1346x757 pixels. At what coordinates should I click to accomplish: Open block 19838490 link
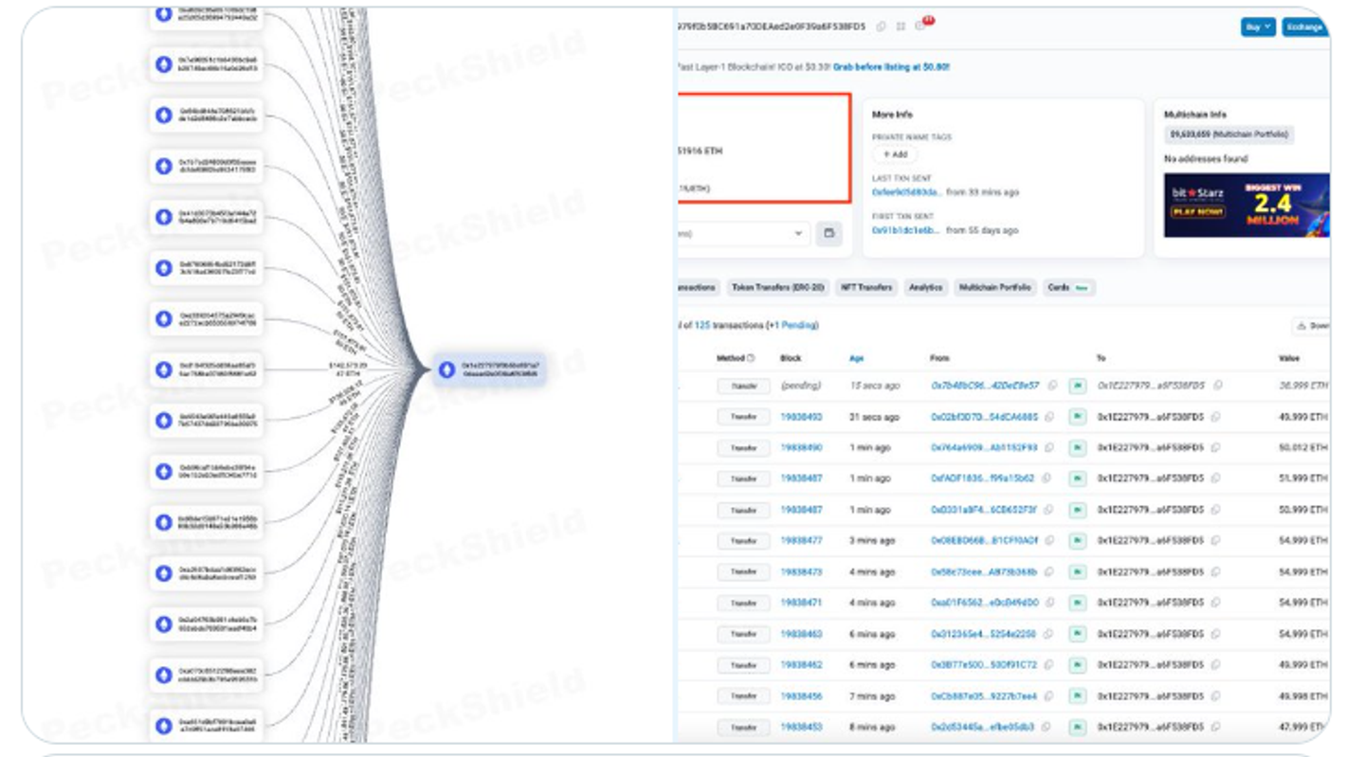point(801,447)
